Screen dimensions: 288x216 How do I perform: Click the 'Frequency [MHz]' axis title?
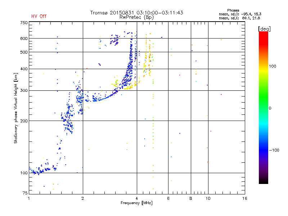[136, 203]
